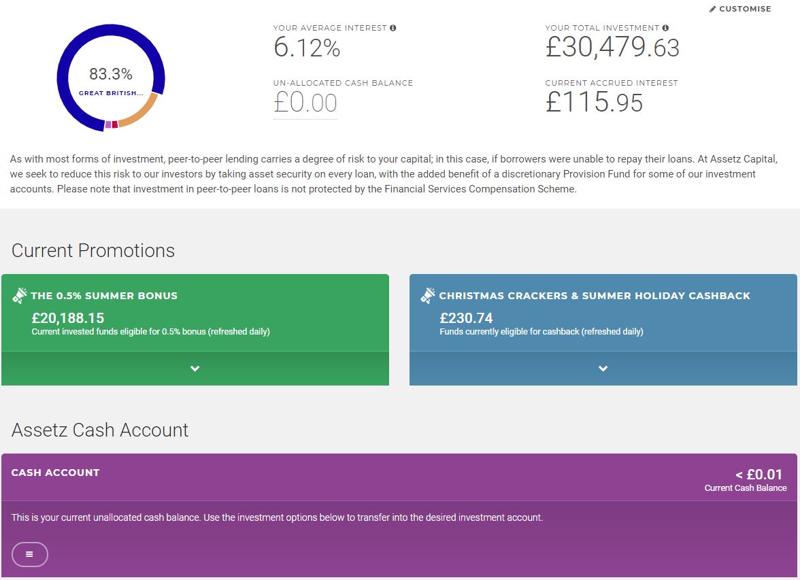Select the purple segment of the donut chart
Viewport: 800px width, 580px height.
pyautogui.click(x=108, y=125)
